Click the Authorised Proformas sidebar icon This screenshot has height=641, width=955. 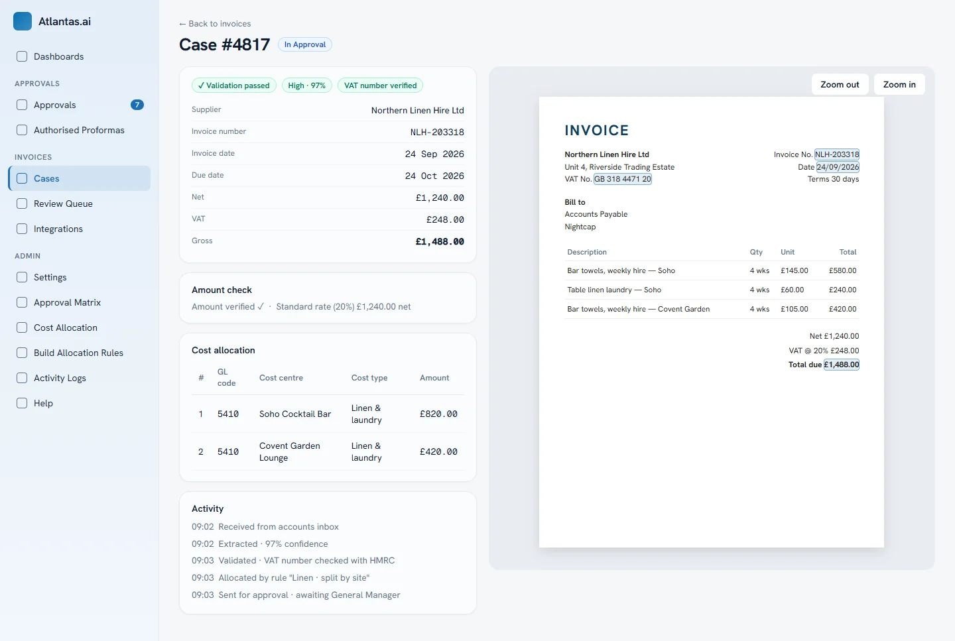22,130
